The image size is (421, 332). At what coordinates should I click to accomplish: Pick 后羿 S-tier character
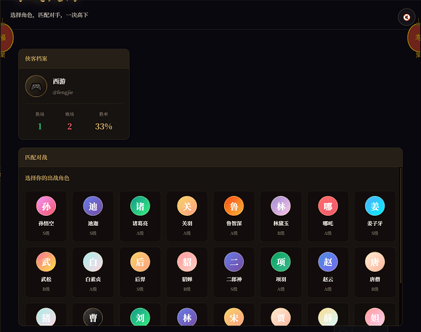pyautogui.click(x=140, y=272)
